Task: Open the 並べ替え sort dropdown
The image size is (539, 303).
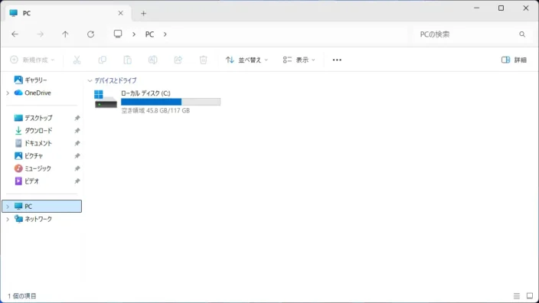Action: (x=247, y=60)
